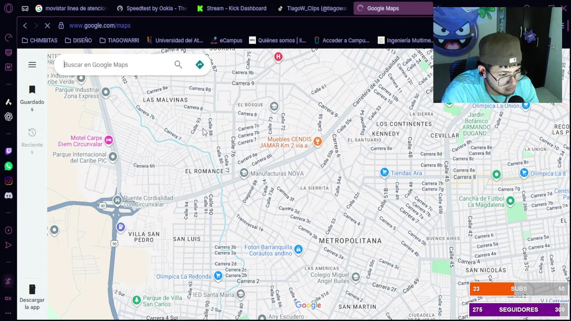
Task: Select Manufacturas NOVA marker
Action: pos(244,173)
